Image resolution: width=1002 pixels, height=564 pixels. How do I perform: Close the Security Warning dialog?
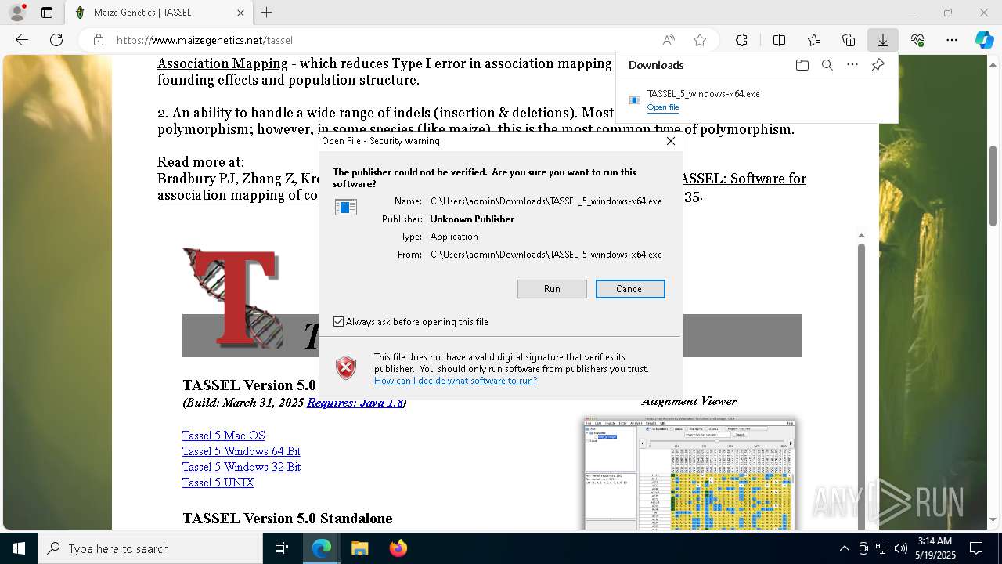point(671,141)
